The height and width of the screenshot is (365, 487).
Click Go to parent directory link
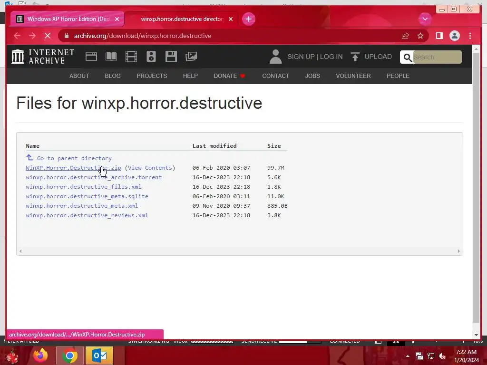pyautogui.click(x=74, y=158)
